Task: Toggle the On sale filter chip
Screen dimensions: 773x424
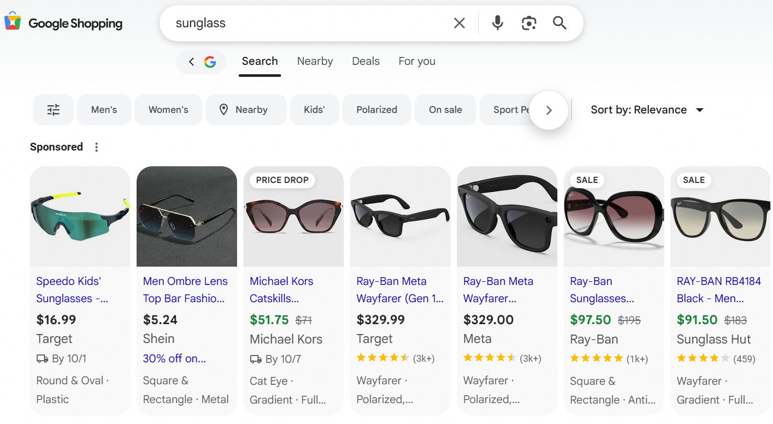Action: coord(445,110)
